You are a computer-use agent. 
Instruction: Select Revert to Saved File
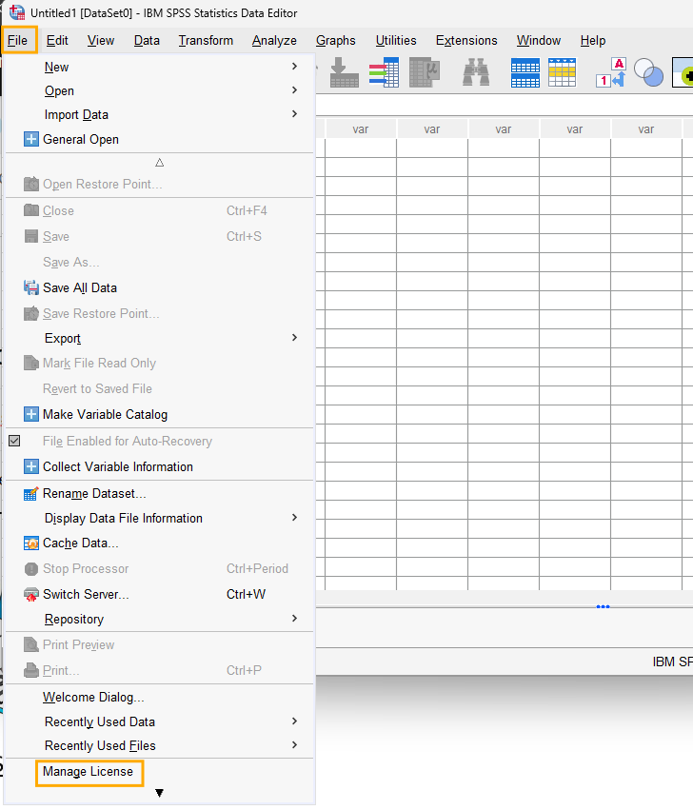pos(160,388)
